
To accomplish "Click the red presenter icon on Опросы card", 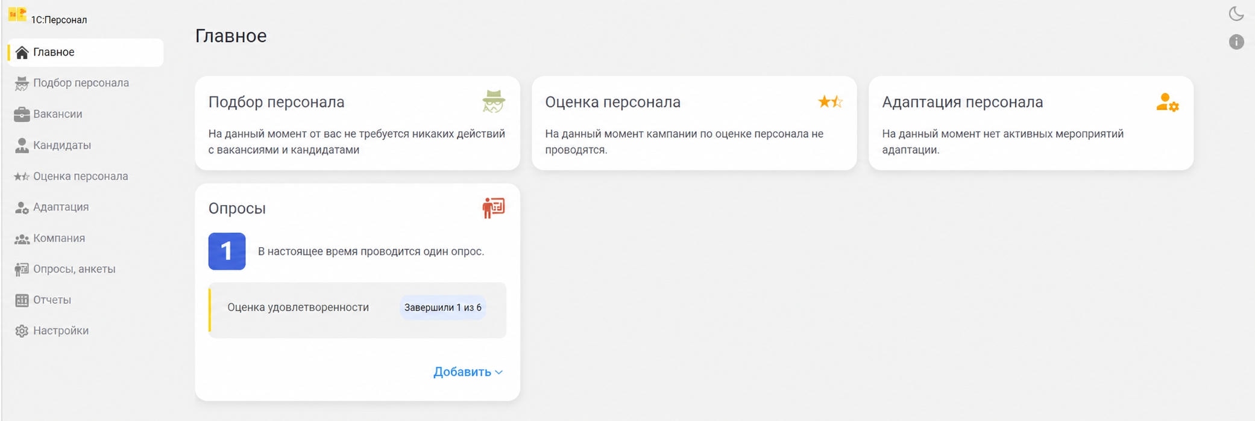I will click(x=494, y=208).
